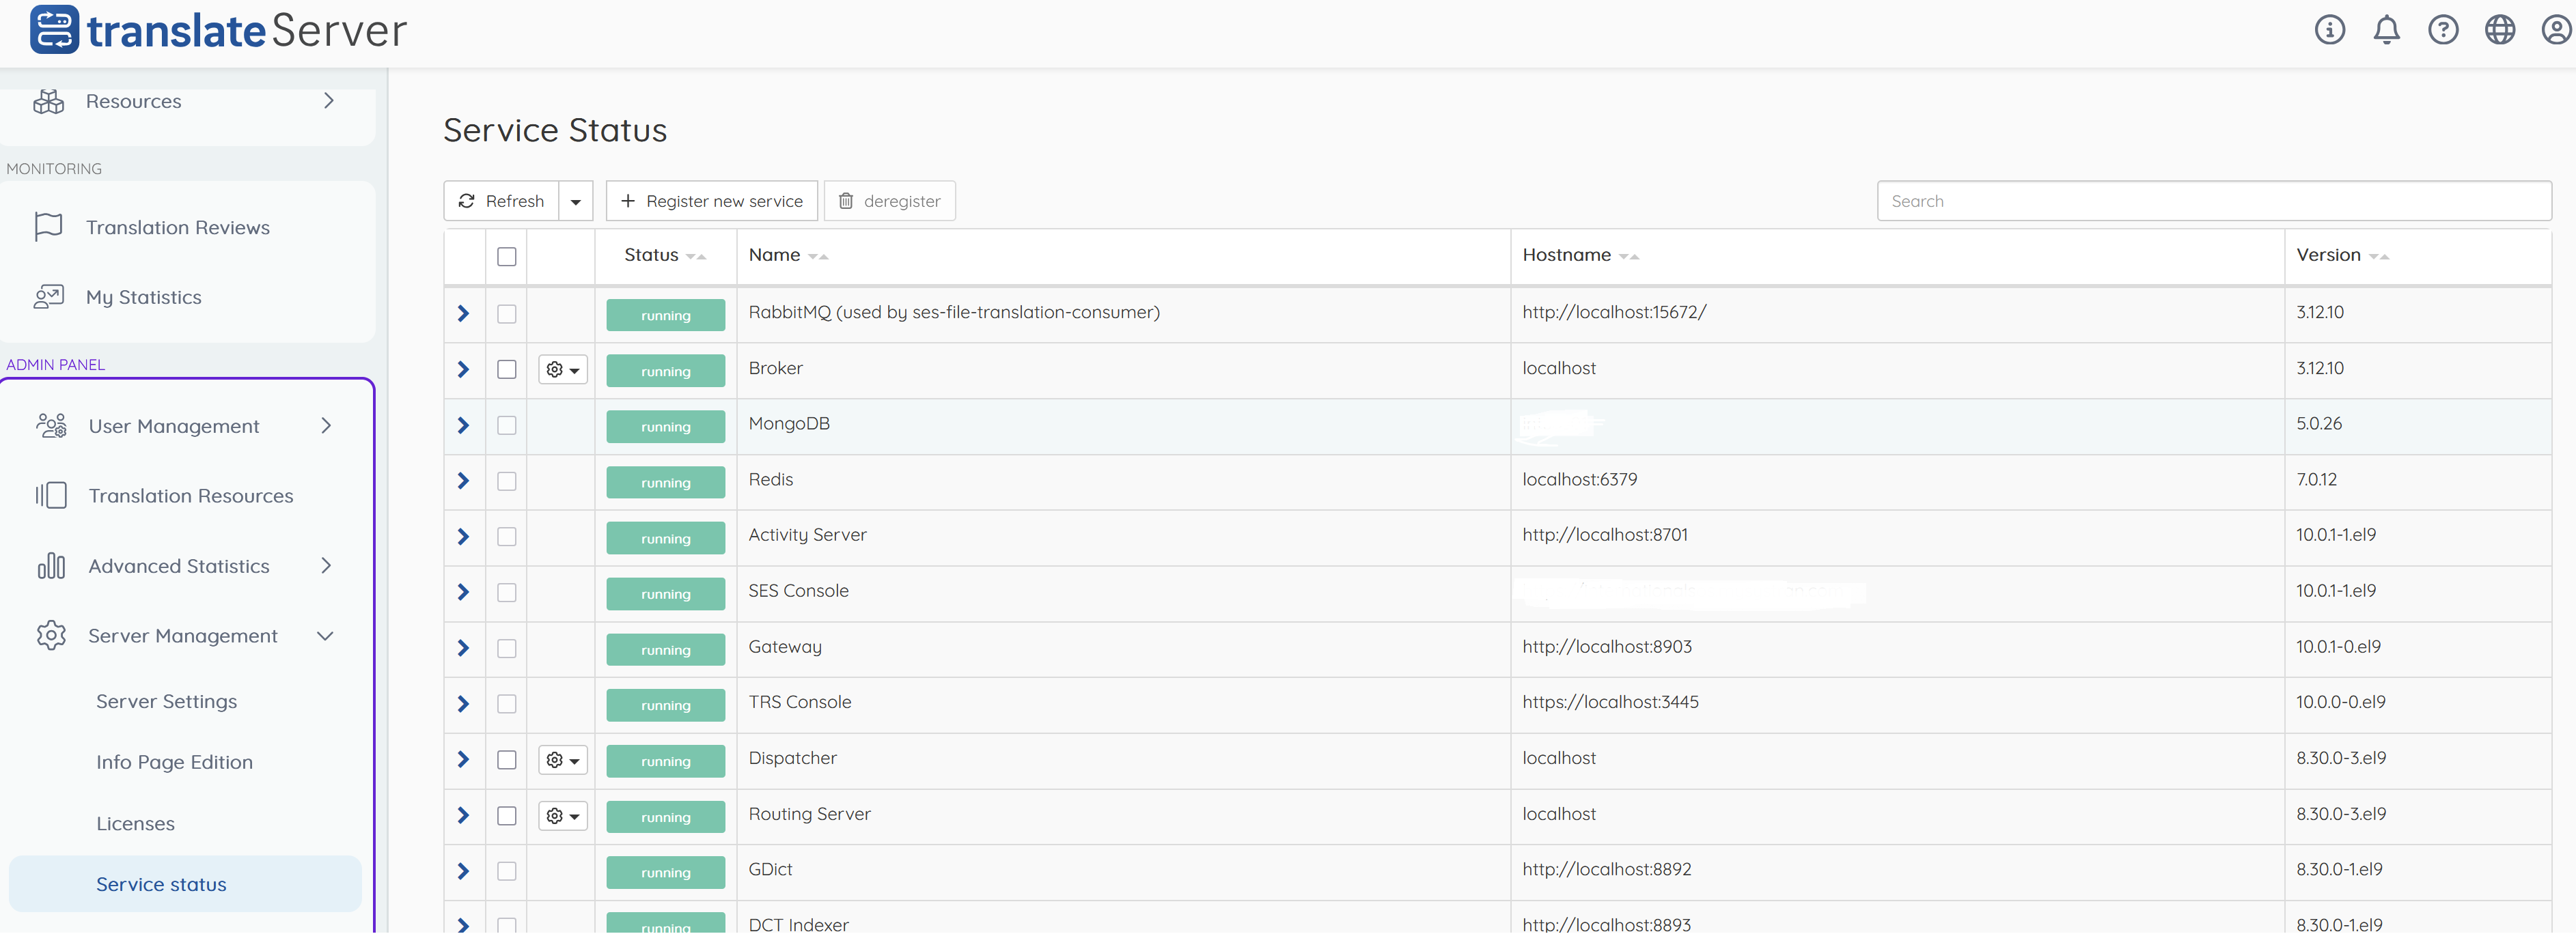Expand the Resources submenu chevron
Screen dimensions: 2576x934
click(x=328, y=101)
